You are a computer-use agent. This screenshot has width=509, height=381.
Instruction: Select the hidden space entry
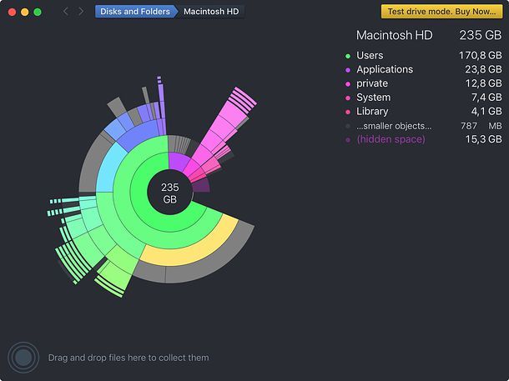pyautogui.click(x=423, y=139)
